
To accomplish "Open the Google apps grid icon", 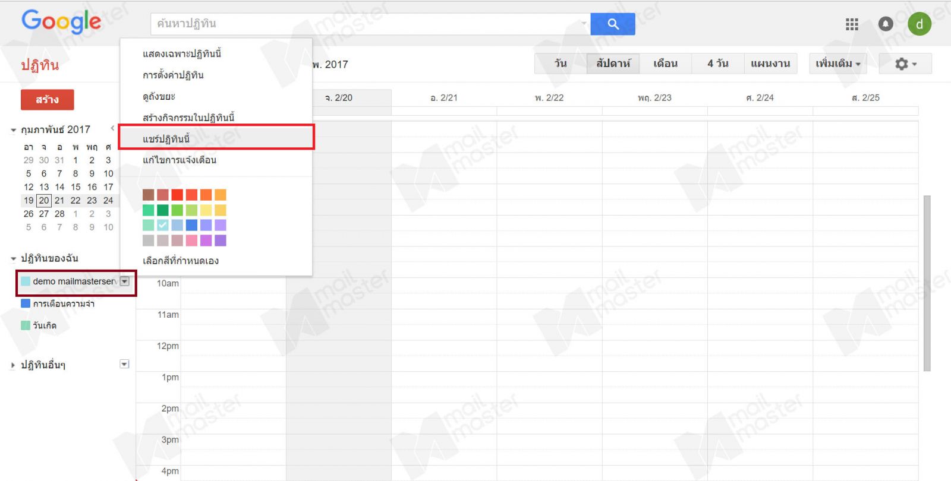I will point(852,24).
